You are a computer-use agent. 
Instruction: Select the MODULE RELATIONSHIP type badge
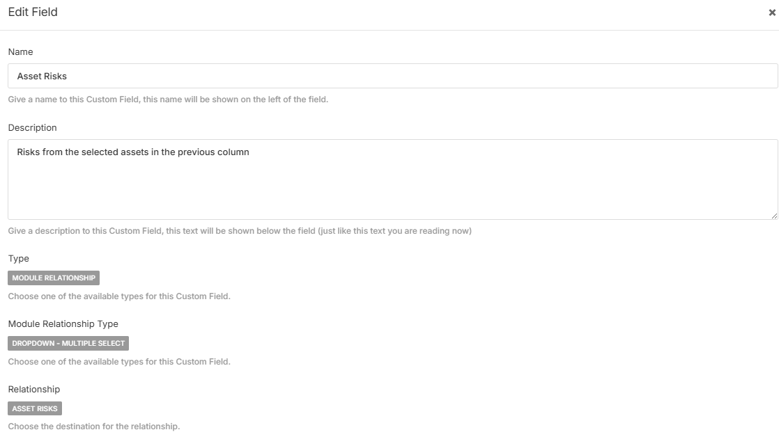click(x=54, y=278)
